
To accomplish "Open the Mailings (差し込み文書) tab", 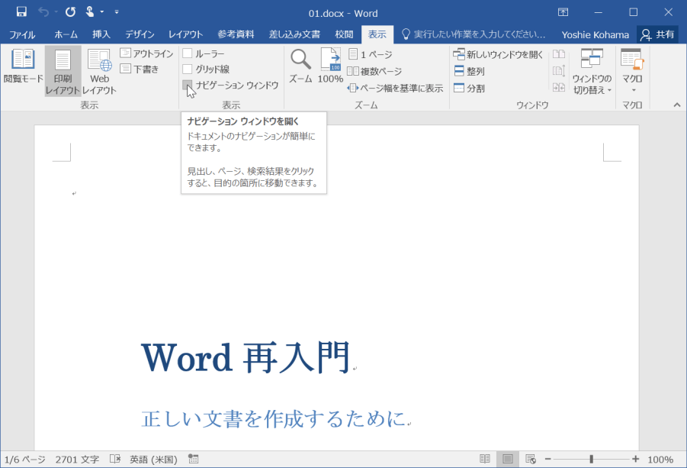I will [x=294, y=34].
